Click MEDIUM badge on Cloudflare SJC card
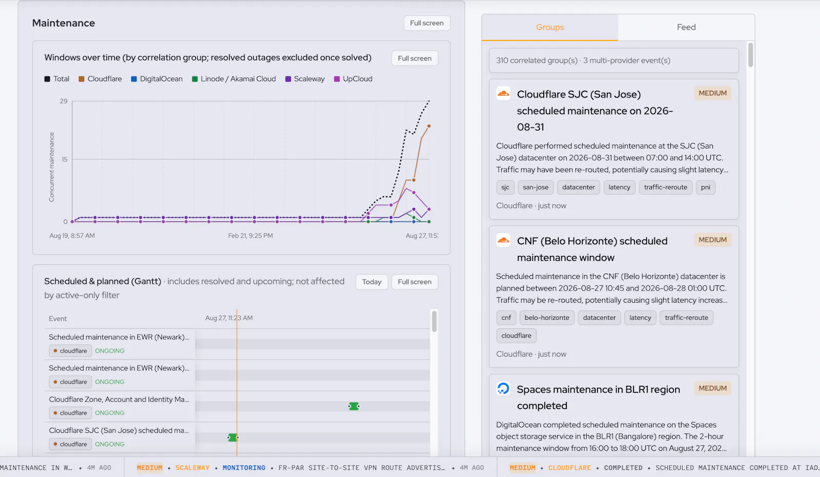The height and width of the screenshot is (477, 820). click(712, 93)
